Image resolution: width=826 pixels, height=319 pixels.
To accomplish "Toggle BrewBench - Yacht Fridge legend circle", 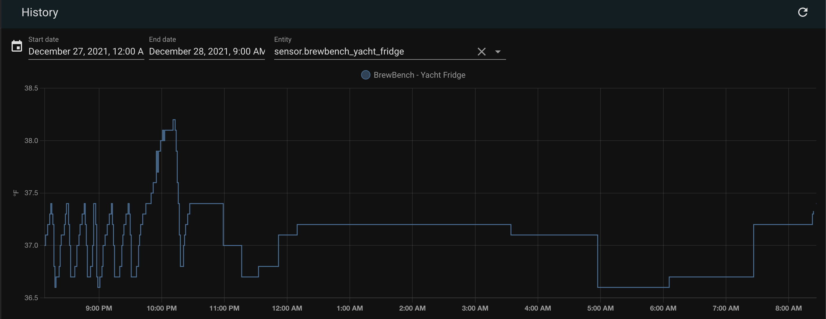I will [x=365, y=75].
